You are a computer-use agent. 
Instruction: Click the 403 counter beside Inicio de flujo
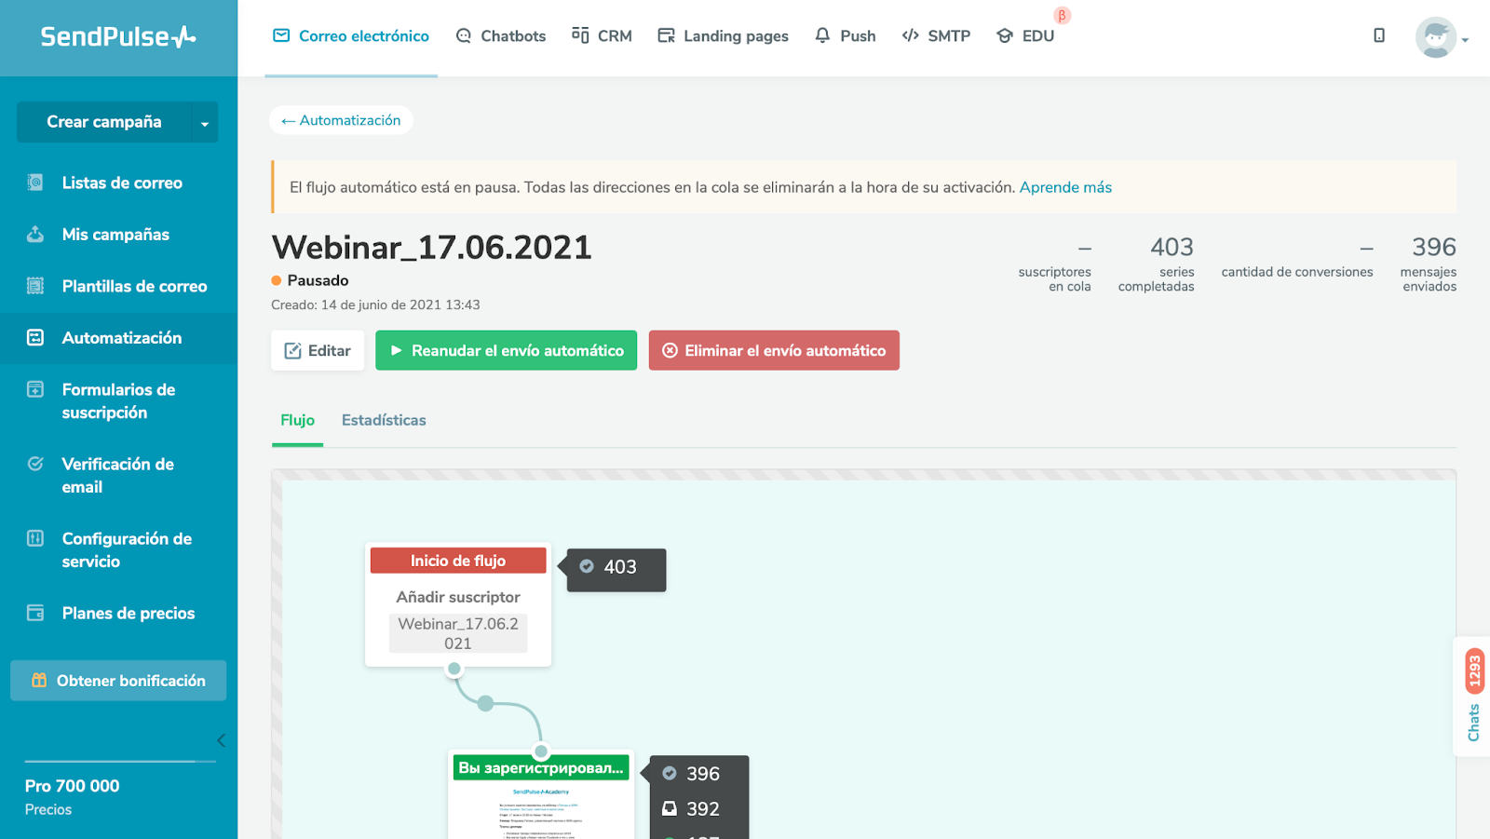(x=616, y=568)
